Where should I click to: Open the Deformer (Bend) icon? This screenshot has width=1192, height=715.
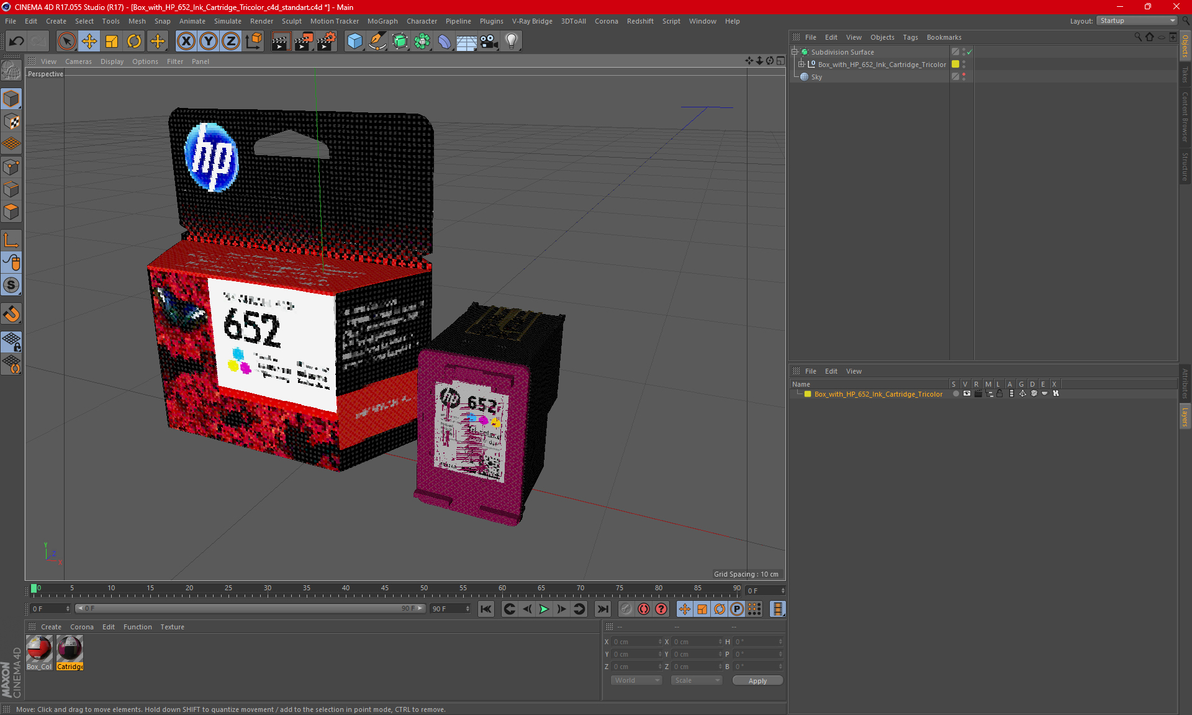(445, 41)
